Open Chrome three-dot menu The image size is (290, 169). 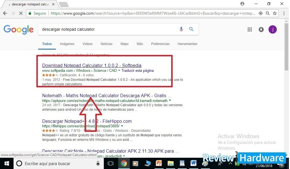click(284, 13)
